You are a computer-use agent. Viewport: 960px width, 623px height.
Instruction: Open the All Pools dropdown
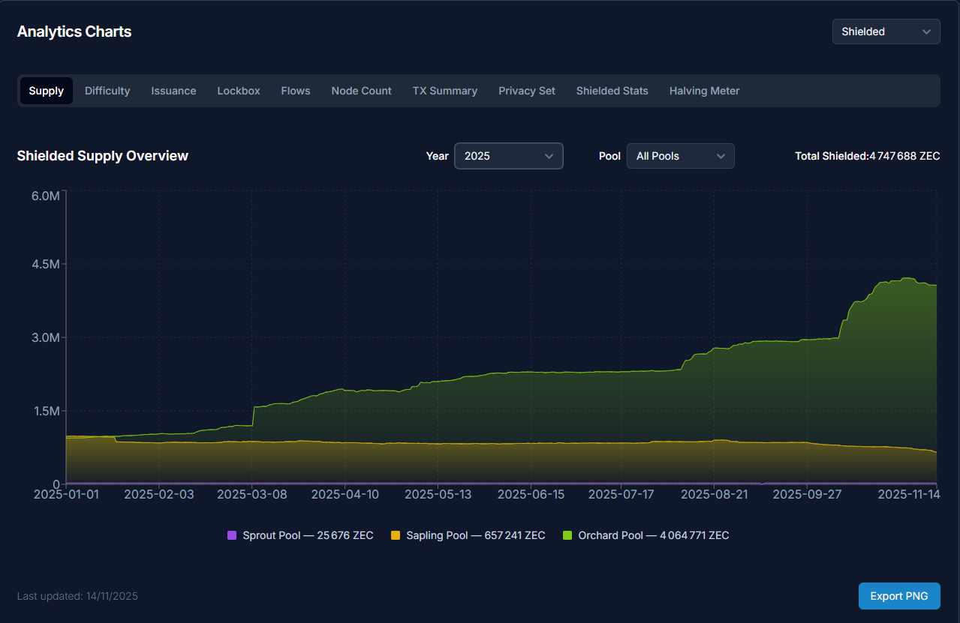681,156
